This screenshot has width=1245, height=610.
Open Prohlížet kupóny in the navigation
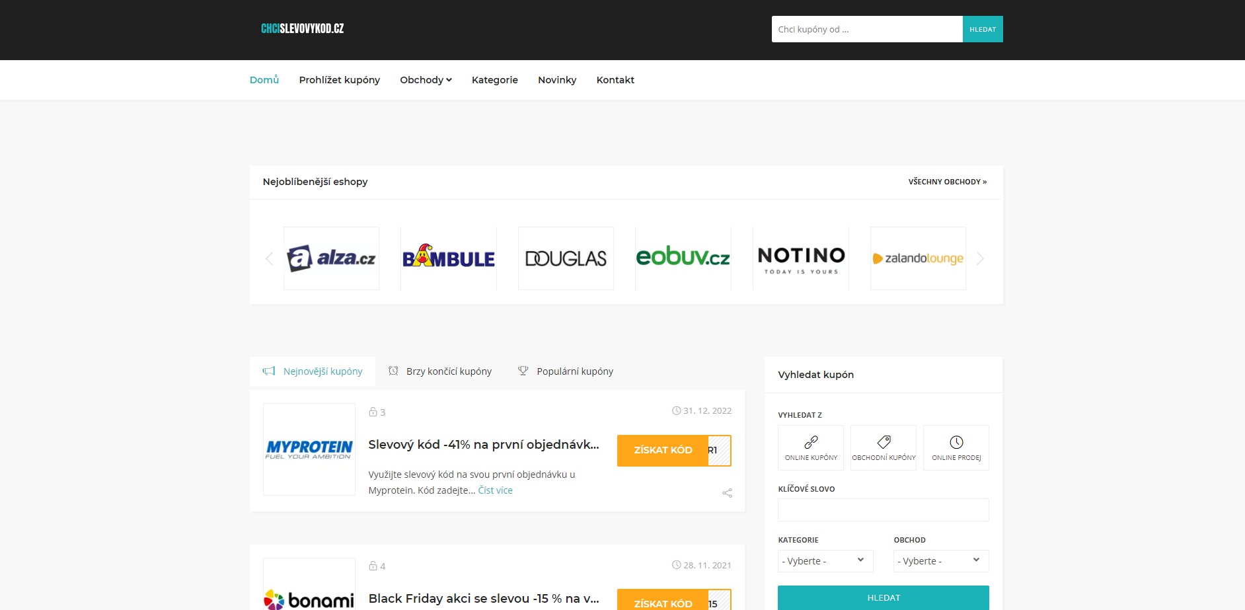click(340, 80)
